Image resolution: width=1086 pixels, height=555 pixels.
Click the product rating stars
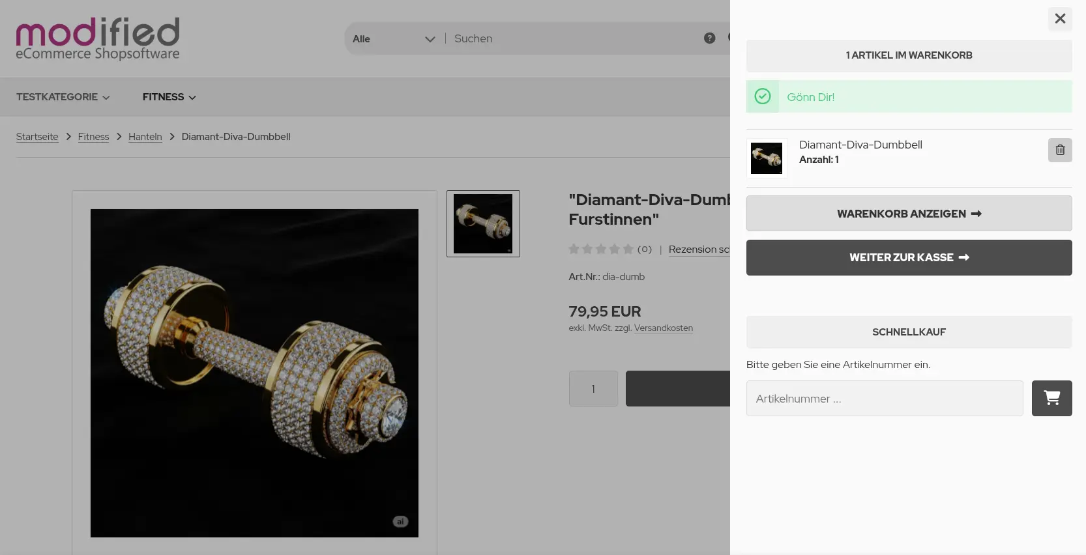click(600, 249)
